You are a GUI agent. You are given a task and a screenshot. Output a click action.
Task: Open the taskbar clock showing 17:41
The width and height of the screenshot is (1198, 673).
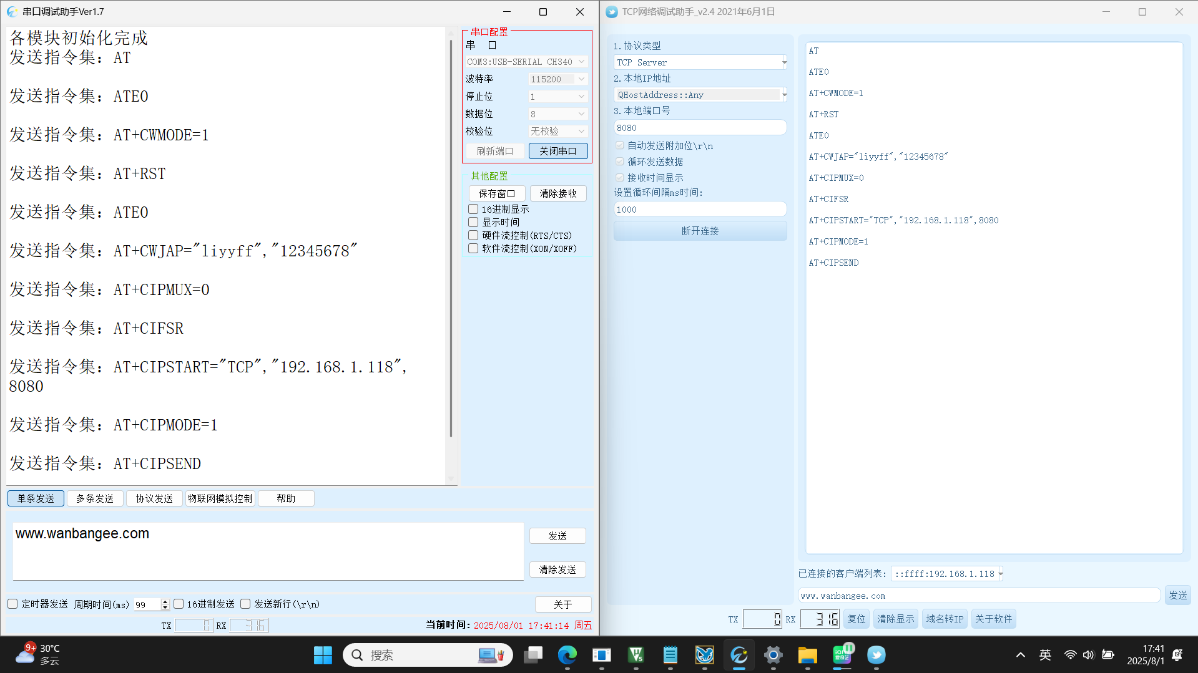pos(1146,655)
